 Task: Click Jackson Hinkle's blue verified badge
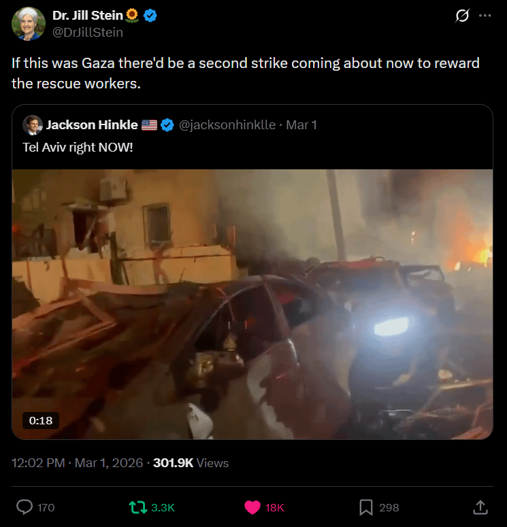pyautogui.click(x=167, y=125)
